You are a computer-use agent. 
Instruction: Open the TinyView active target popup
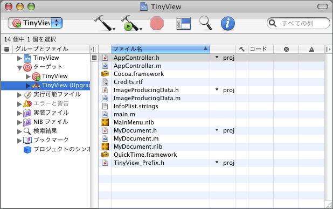click(x=35, y=23)
